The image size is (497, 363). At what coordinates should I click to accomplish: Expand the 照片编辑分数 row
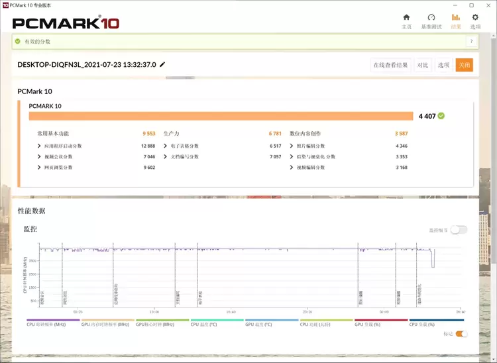pos(292,146)
